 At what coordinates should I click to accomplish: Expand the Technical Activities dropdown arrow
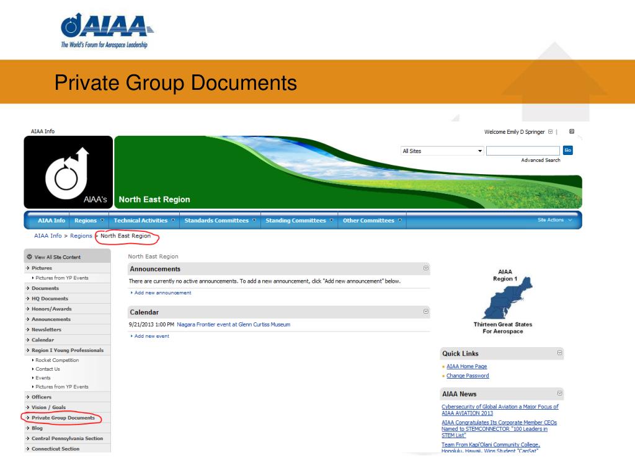pyautogui.click(x=173, y=220)
